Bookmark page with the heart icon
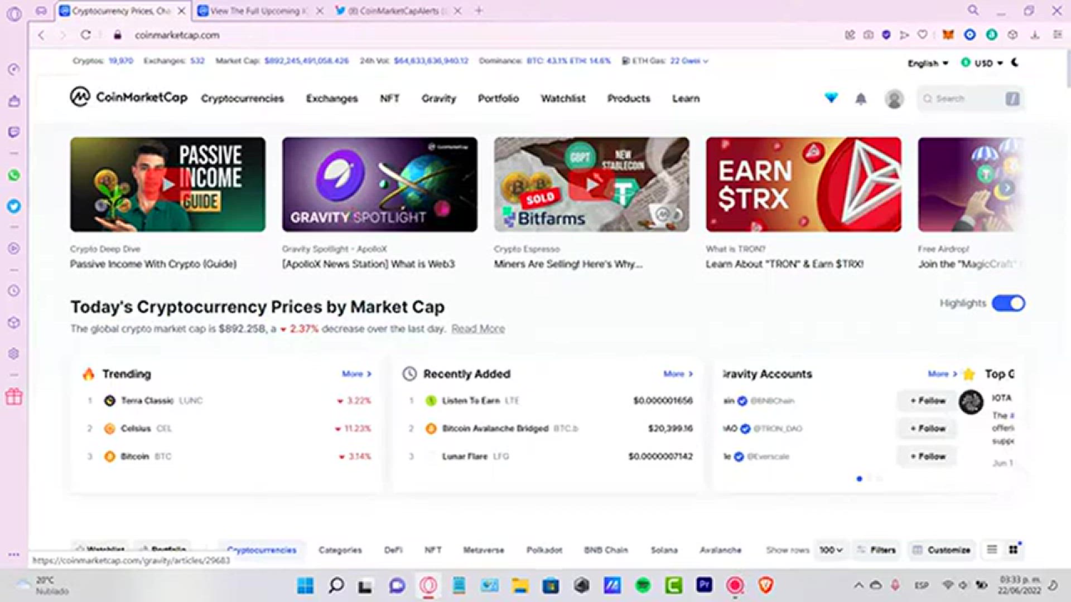Screen dimensions: 1071x602 tap(923, 35)
